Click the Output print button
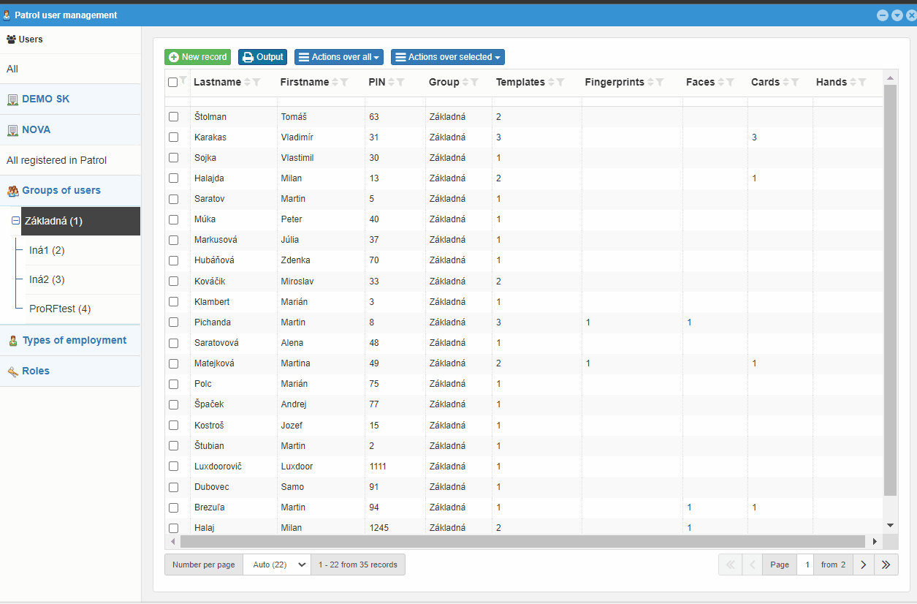 (262, 57)
